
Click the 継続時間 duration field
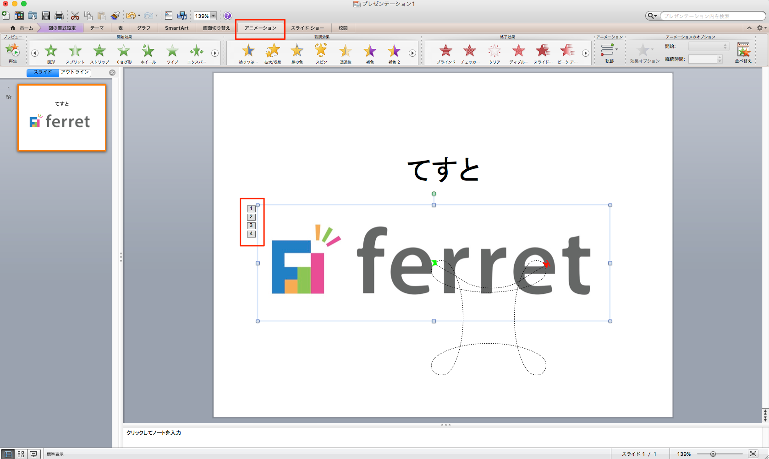(x=703, y=59)
